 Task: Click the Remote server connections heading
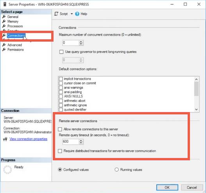tap(78, 121)
